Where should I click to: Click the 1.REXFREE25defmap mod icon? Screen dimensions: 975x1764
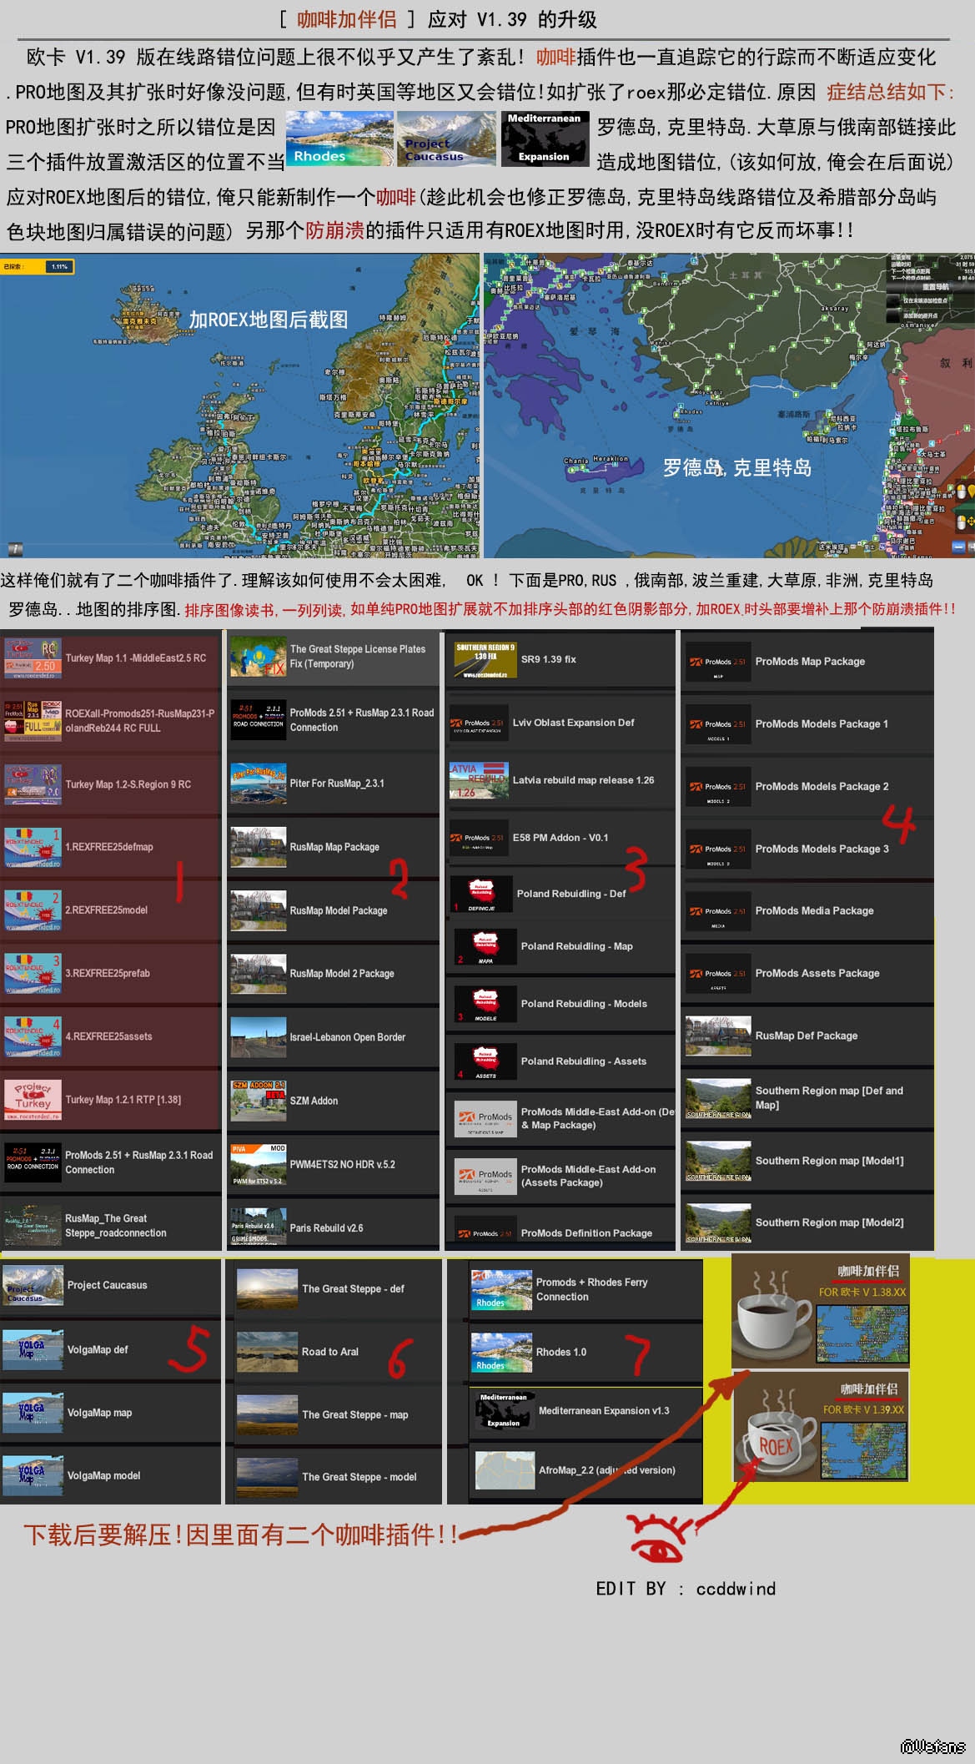coord(32,847)
